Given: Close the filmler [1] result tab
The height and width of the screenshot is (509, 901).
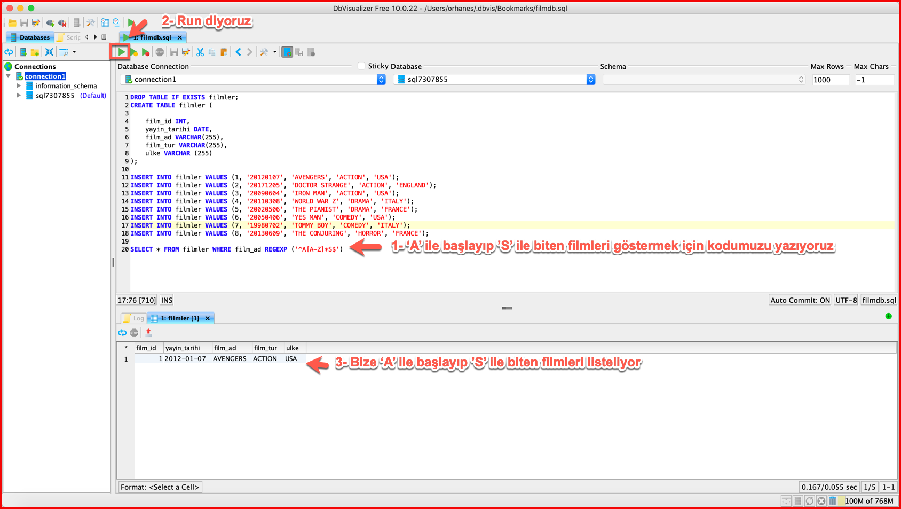Looking at the screenshot, I should 208,318.
